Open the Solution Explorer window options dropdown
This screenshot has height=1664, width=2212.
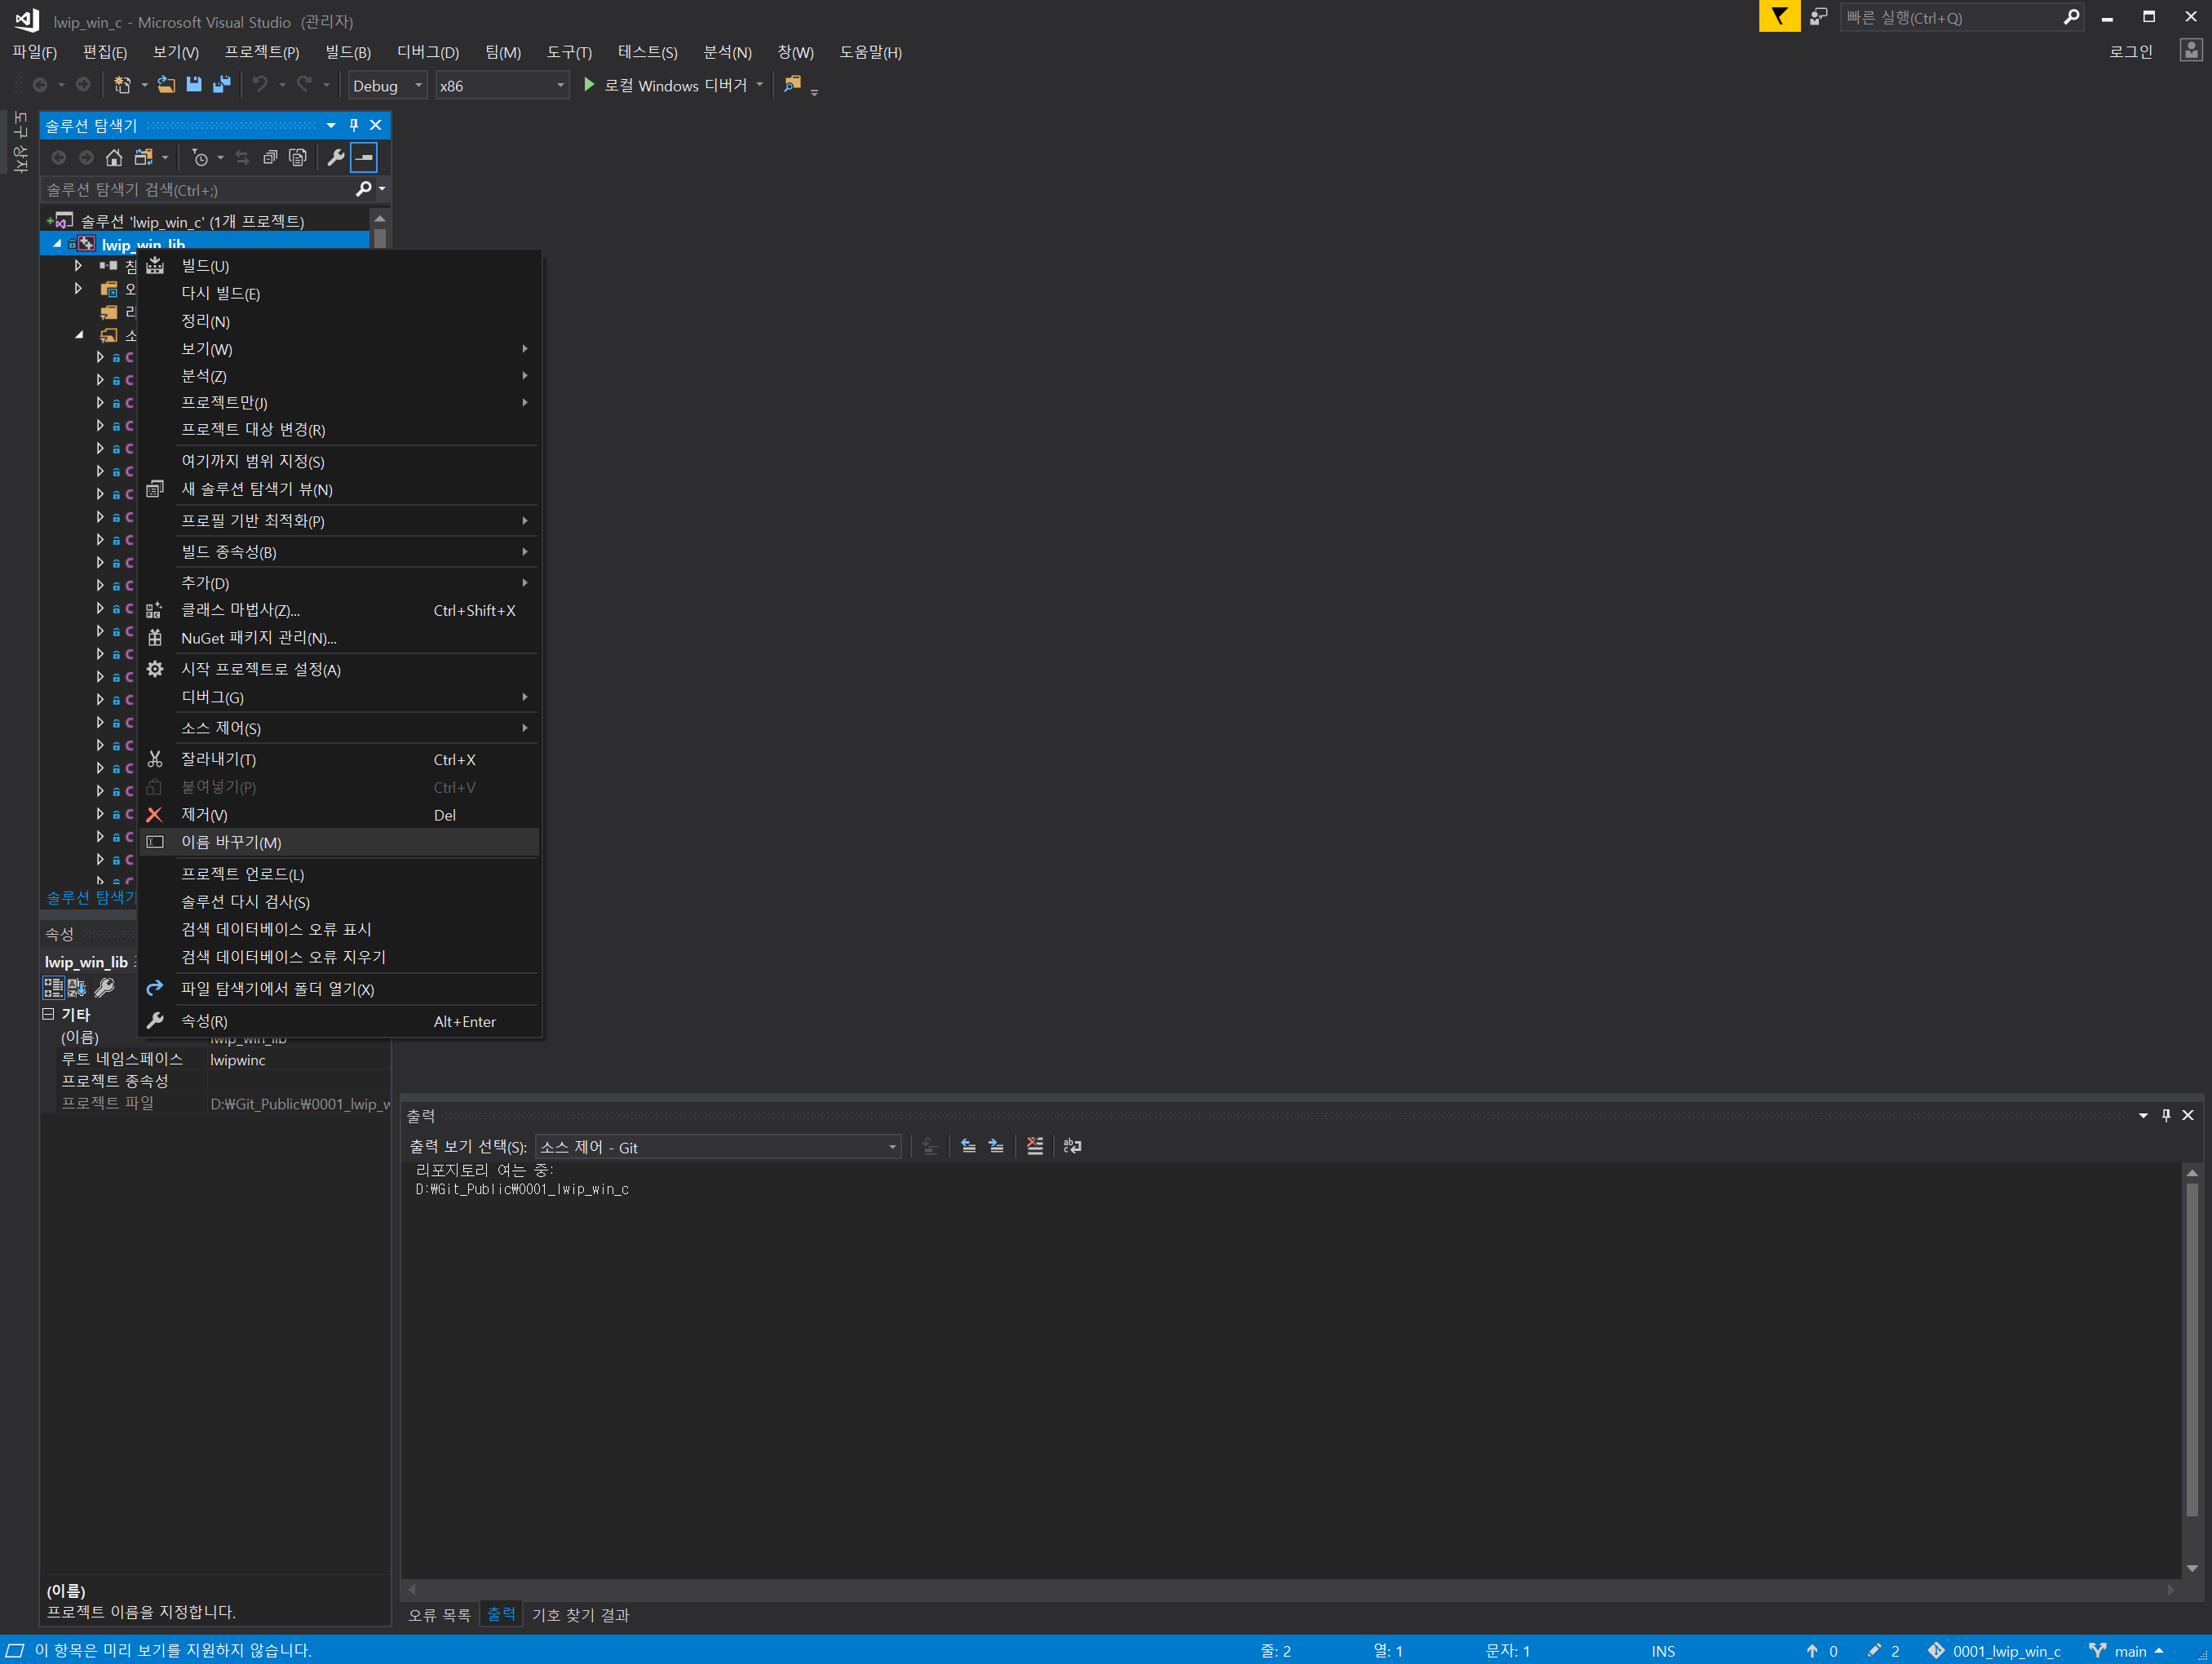click(x=331, y=125)
